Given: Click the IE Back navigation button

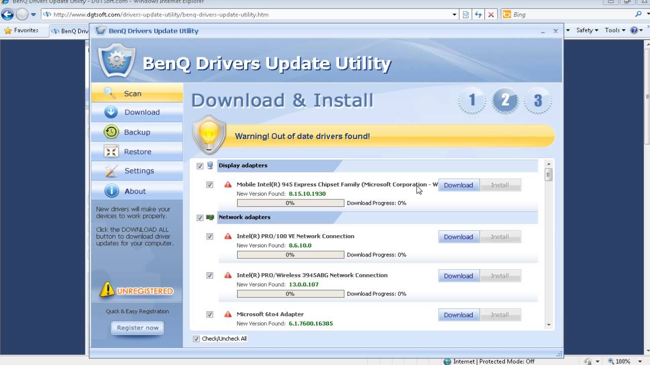Looking at the screenshot, I should [x=7, y=14].
